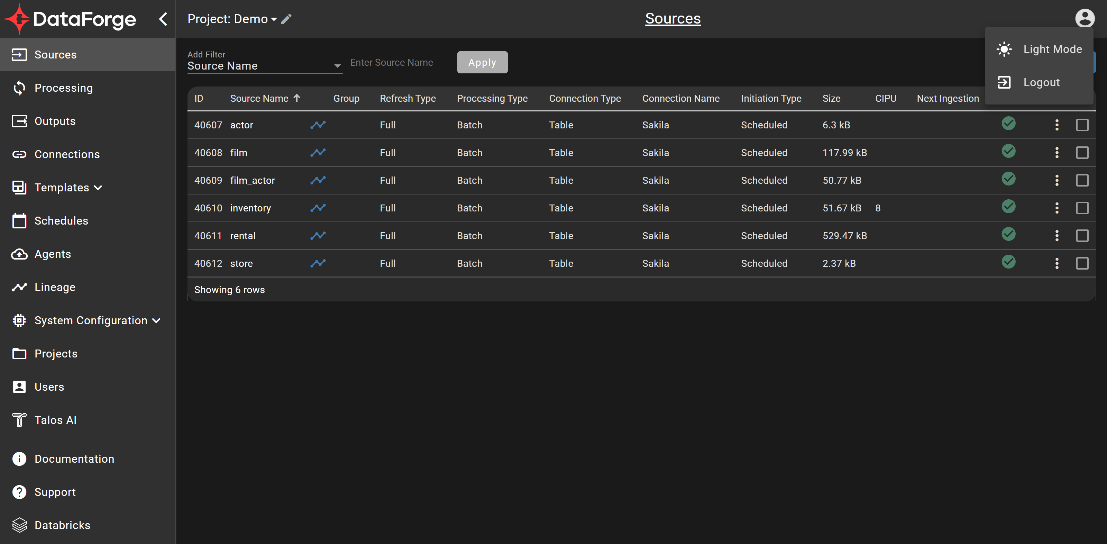Click the Apply filter button

tap(482, 62)
